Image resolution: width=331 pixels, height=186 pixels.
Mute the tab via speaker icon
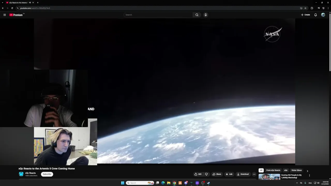pyautogui.click(x=30, y=3)
